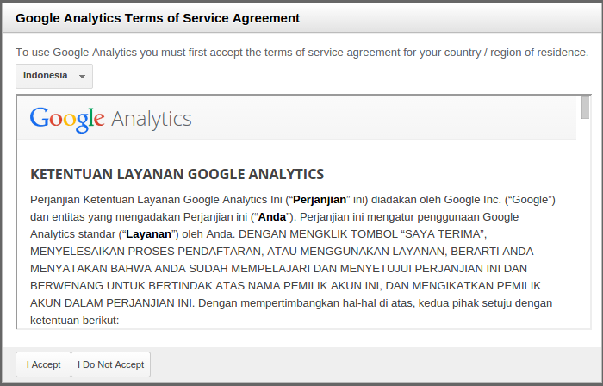This screenshot has width=603, height=386.
Task: Click the line ending ketentuan berikut:
Action: coord(73,320)
